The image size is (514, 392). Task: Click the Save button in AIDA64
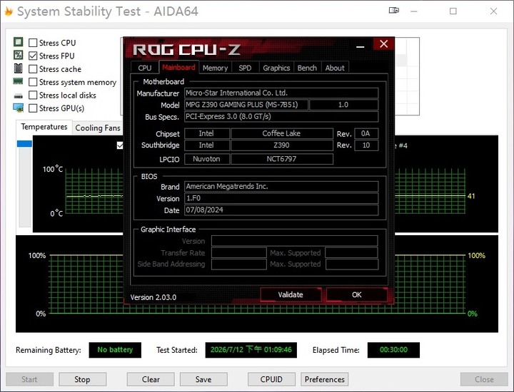203,379
